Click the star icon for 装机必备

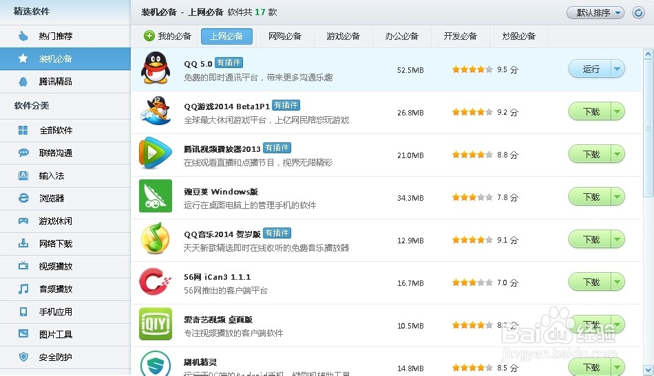tap(23, 58)
